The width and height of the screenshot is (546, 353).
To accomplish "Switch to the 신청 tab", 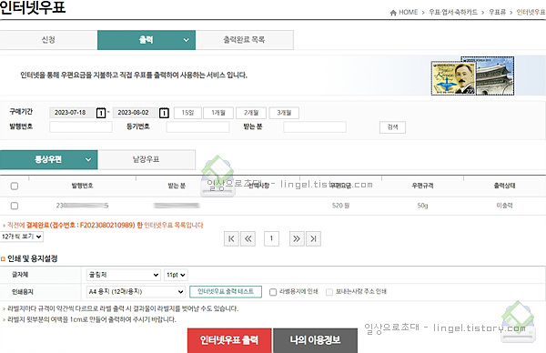I will 48,40.
